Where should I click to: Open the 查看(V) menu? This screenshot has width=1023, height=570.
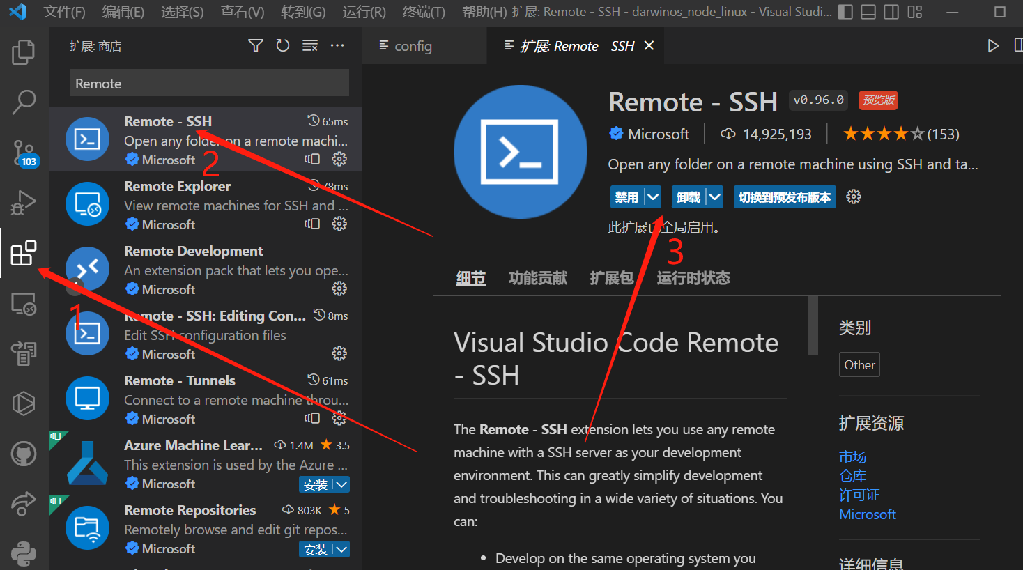point(242,12)
